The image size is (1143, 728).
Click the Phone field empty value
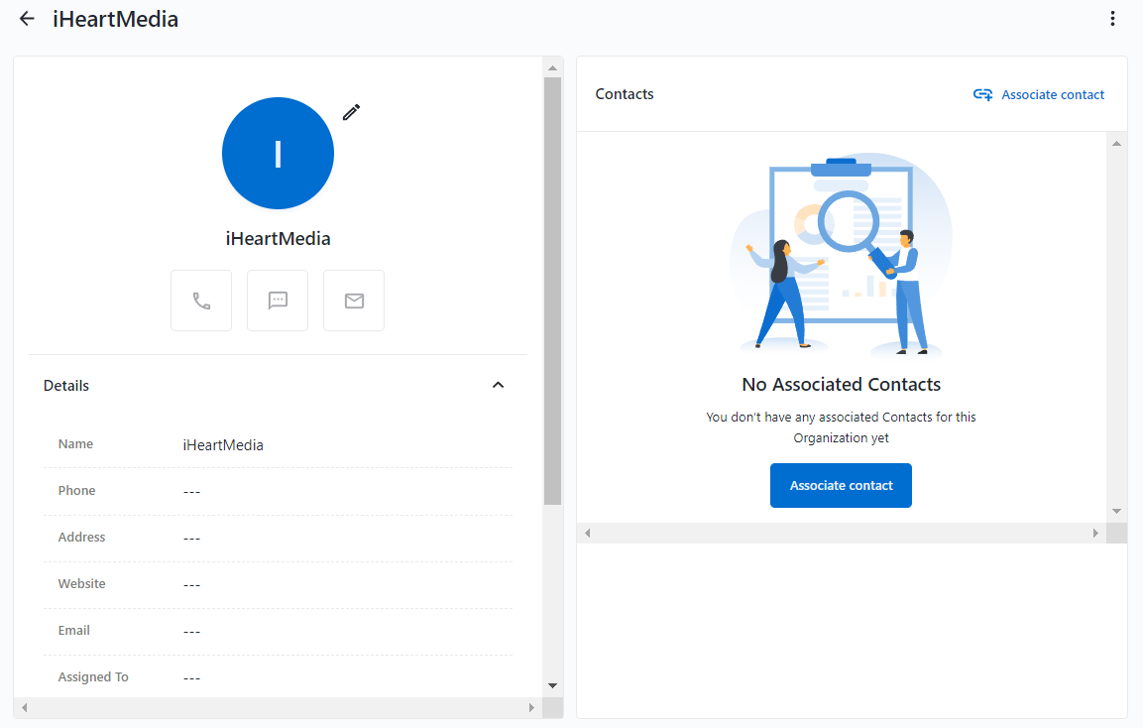[x=191, y=492]
